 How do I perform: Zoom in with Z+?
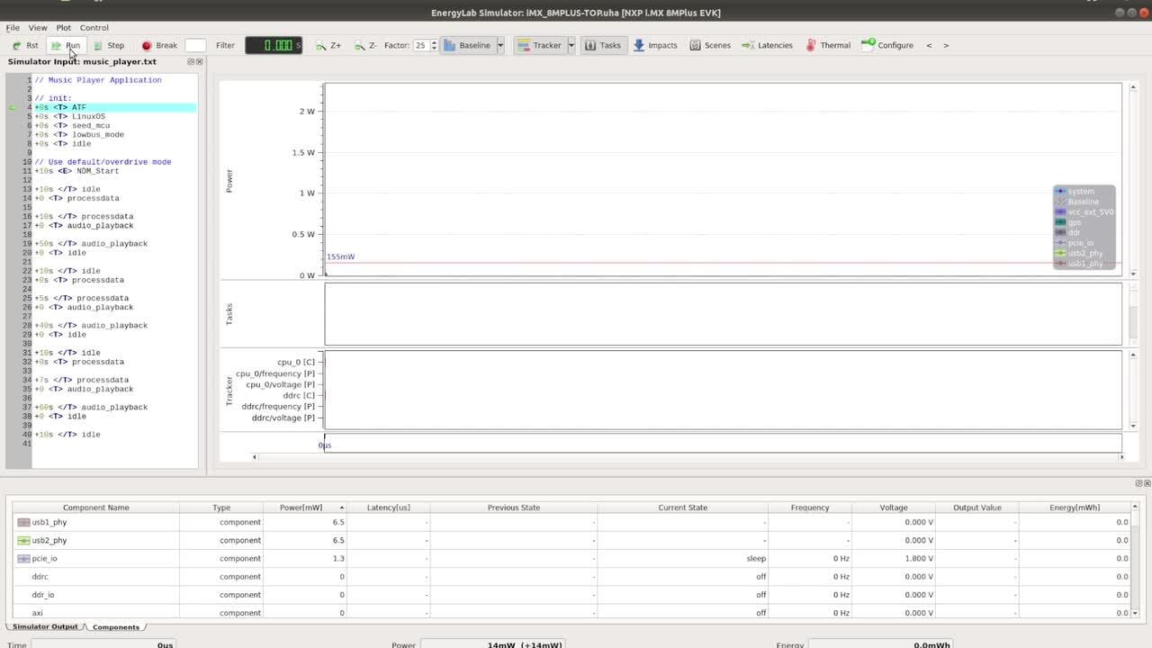click(x=328, y=45)
